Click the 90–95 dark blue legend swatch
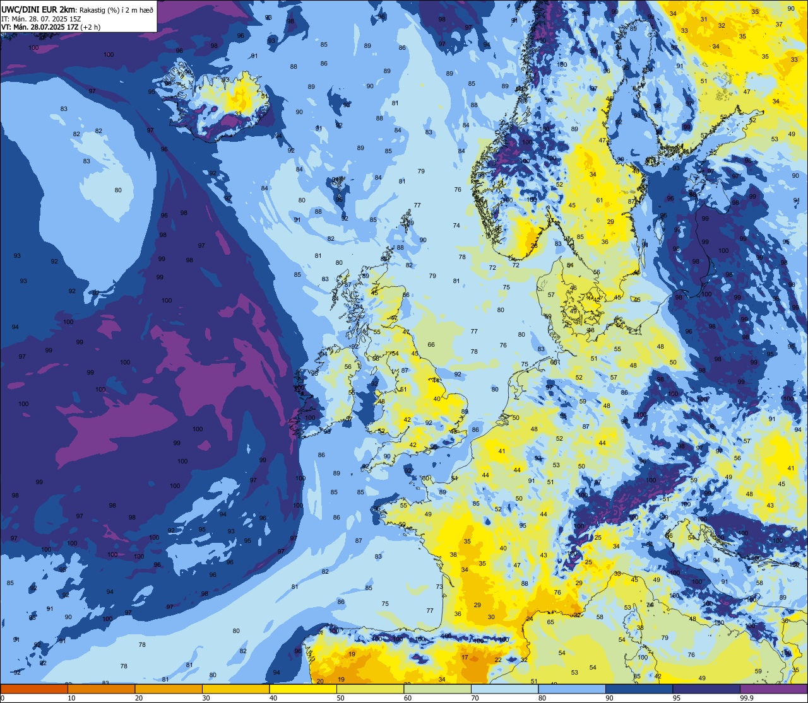Screen dimensions: 808x703 pos(639,688)
